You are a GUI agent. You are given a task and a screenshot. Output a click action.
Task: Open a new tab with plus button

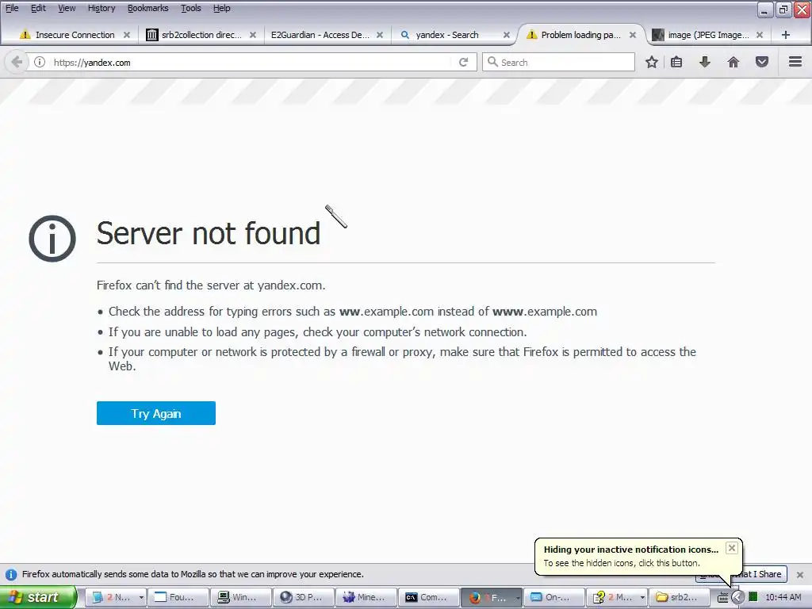(785, 35)
